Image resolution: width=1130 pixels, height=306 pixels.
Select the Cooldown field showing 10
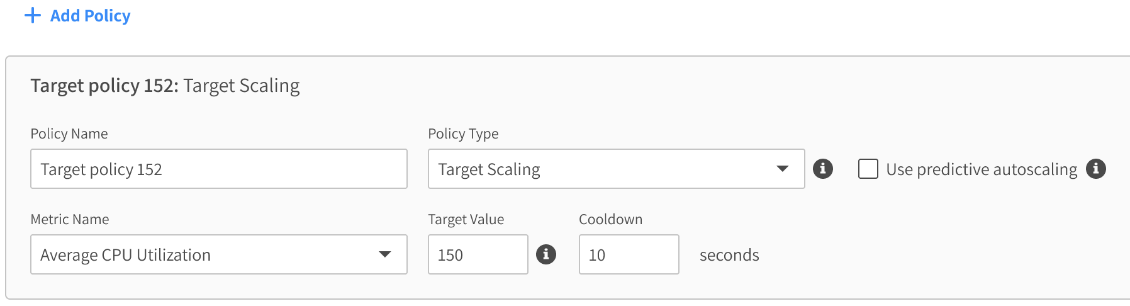point(629,254)
